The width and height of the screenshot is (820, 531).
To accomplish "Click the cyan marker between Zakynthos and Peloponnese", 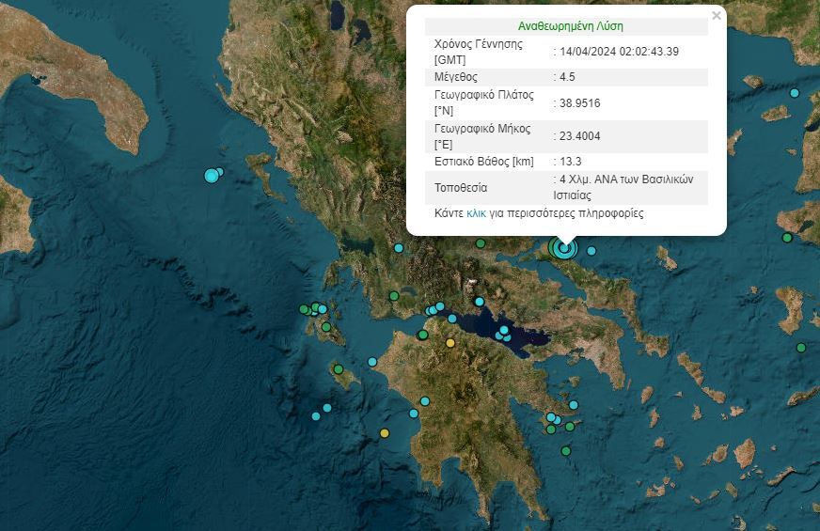I will click(372, 362).
